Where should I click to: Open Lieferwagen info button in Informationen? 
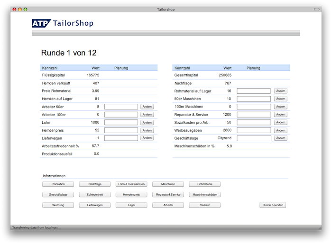tap(95, 205)
